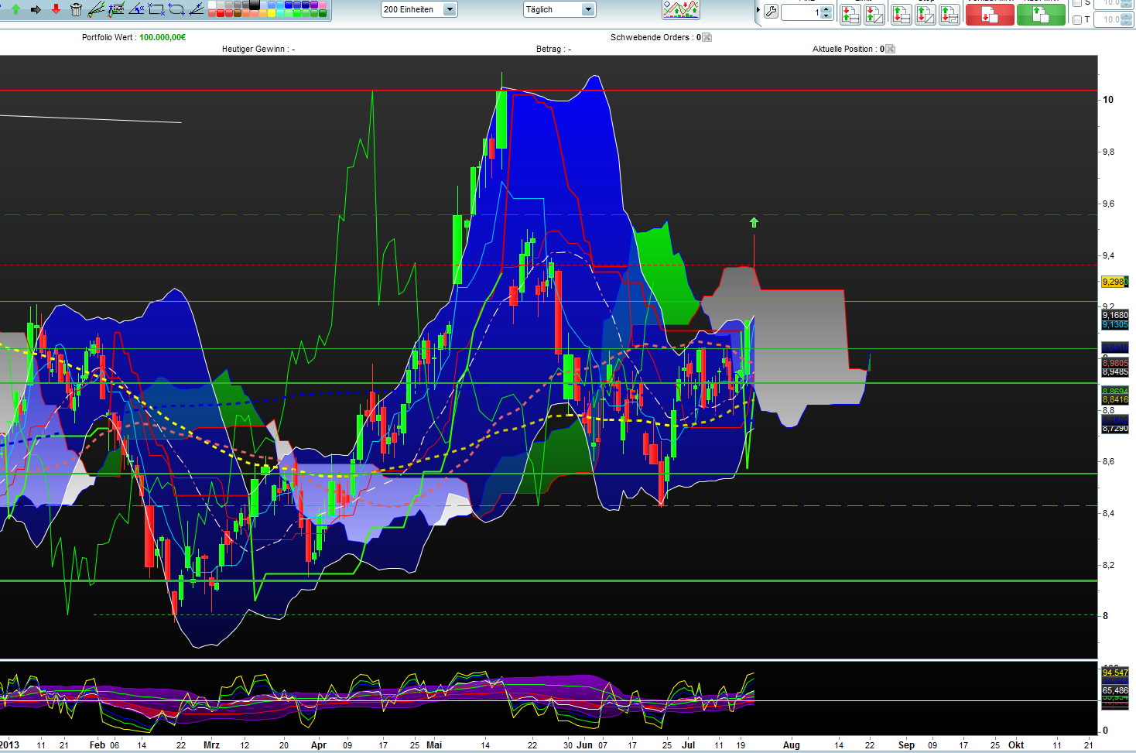The height and width of the screenshot is (753, 1136).
Task: Select the angle measurement tool
Action: point(136,9)
